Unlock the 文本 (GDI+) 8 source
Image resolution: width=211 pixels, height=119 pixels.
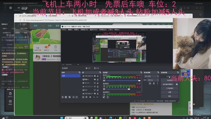click(98, 76)
